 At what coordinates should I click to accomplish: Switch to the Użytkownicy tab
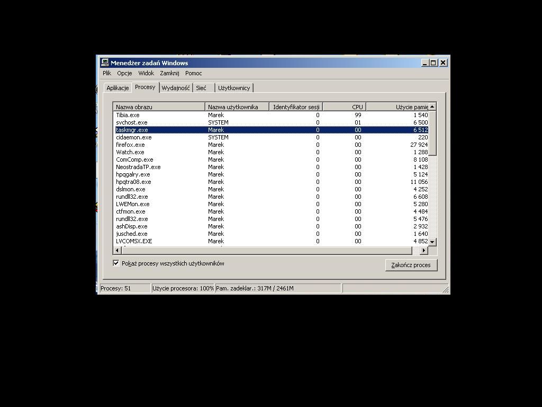click(234, 88)
